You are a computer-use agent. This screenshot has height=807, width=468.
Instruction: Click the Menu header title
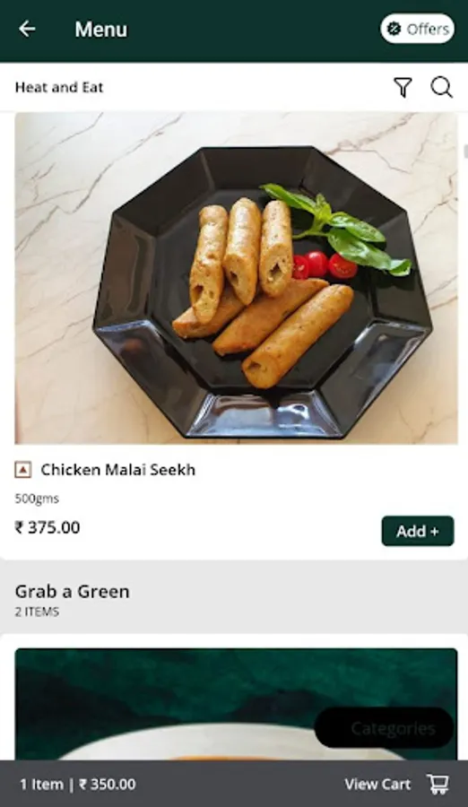(x=101, y=30)
